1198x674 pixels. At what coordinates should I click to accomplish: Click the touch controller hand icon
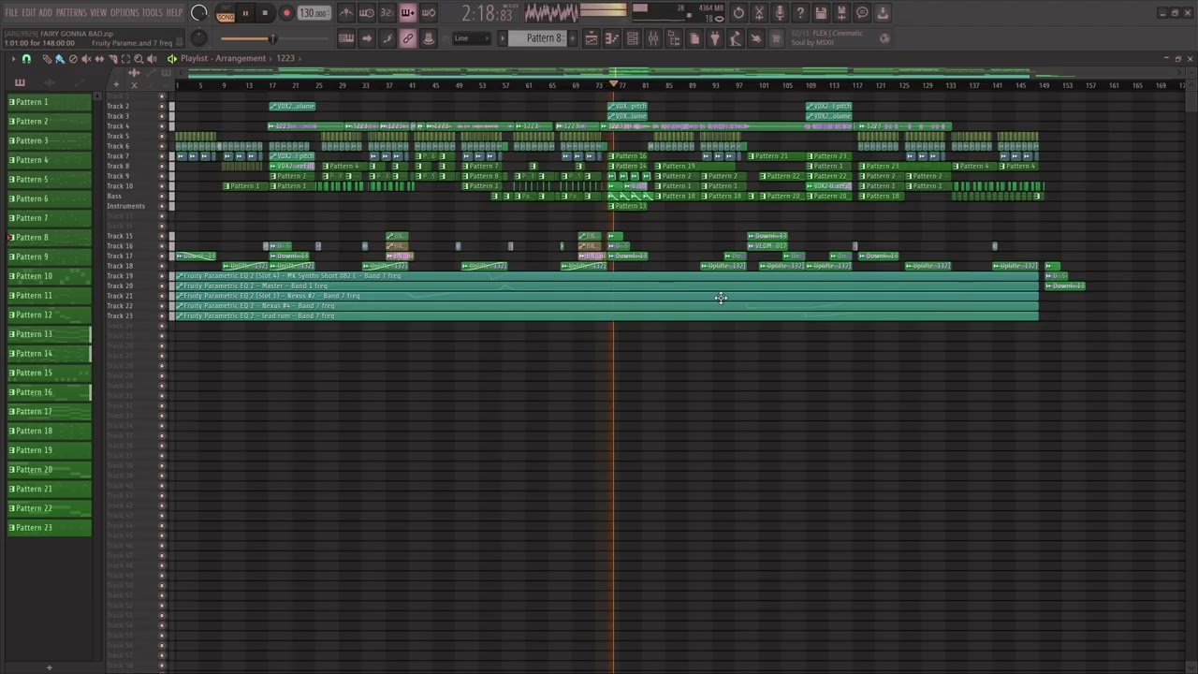tap(756, 38)
